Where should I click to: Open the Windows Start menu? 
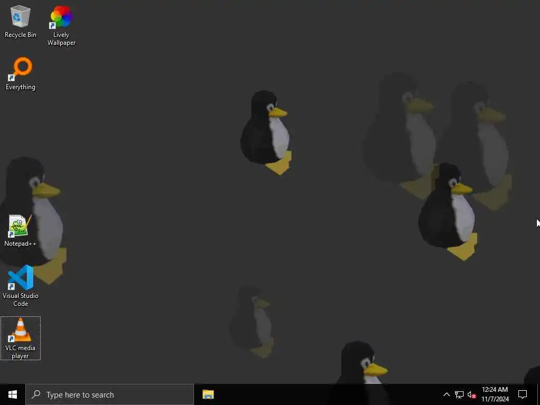[x=13, y=394]
